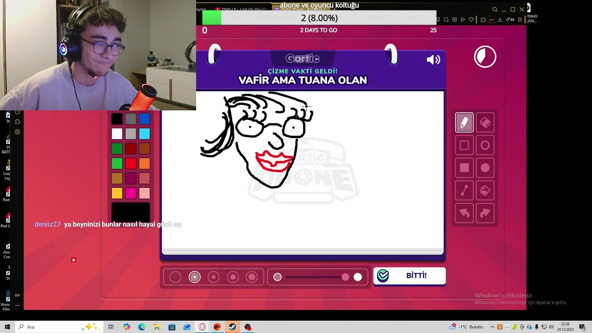Select the second brush size
Viewport: 592px width, 333px height.
195,277
